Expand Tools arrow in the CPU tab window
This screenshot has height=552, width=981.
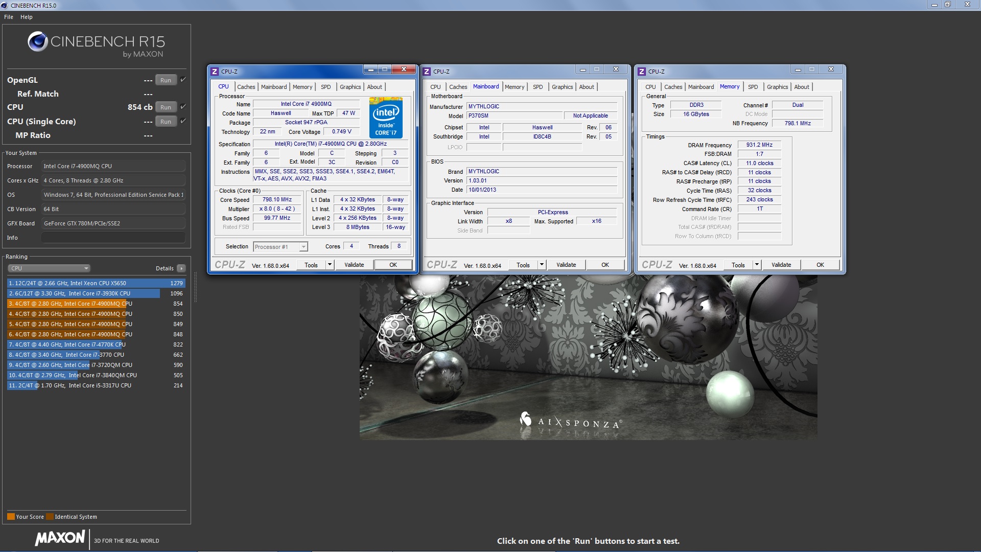(330, 265)
